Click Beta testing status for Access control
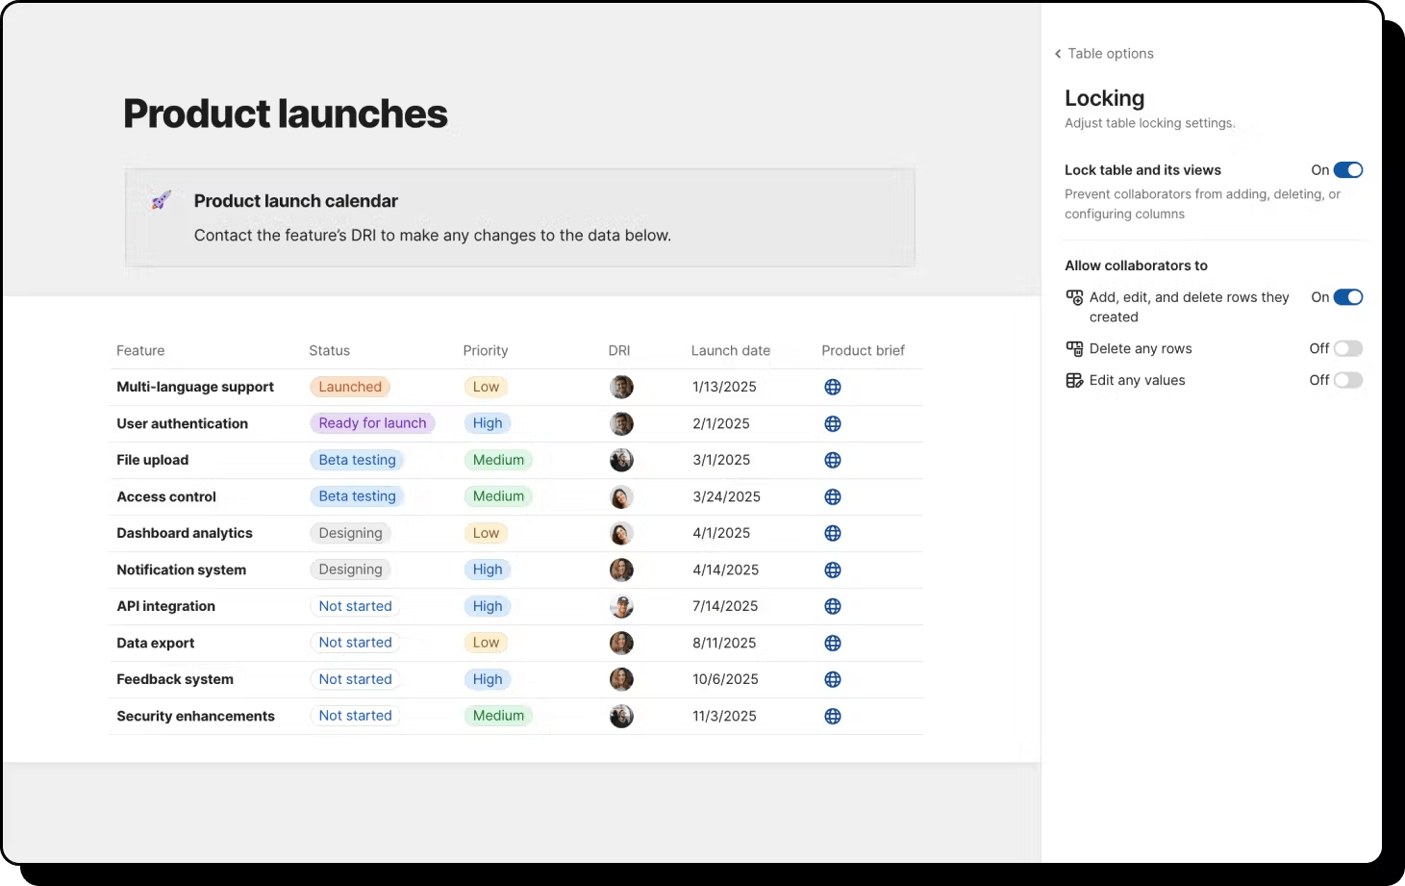Screen dimensions: 1405x886 click(357, 496)
